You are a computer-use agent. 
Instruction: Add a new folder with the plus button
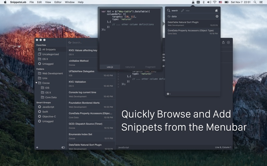click(x=37, y=147)
